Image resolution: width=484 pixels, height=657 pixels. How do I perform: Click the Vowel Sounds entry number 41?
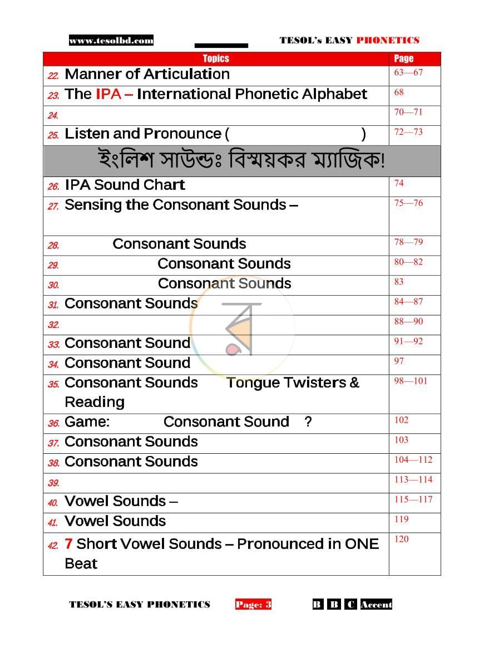point(115,521)
